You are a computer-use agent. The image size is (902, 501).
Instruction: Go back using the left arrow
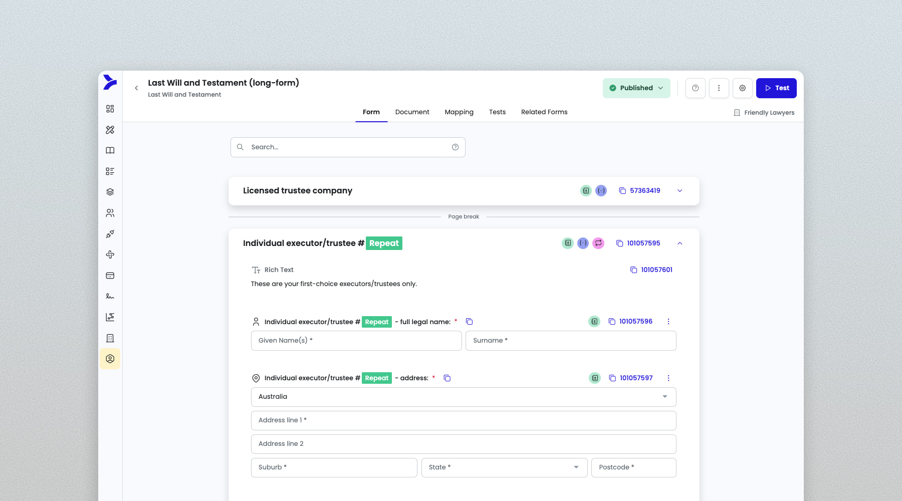pos(136,88)
